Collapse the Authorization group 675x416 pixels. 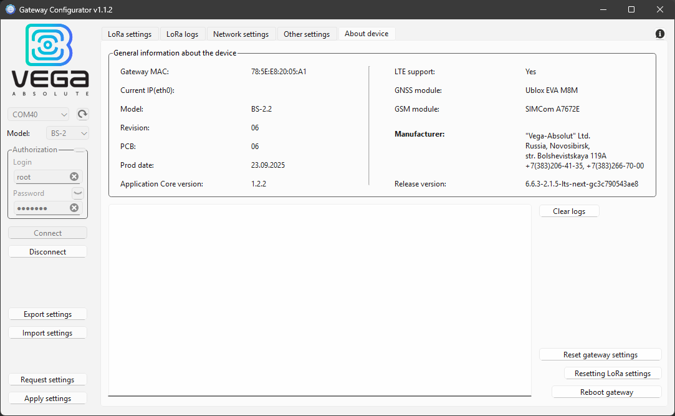click(x=79, y=149)
